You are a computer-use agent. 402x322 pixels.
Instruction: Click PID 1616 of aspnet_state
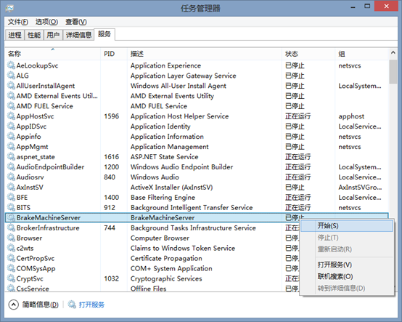tap(112, 156)
